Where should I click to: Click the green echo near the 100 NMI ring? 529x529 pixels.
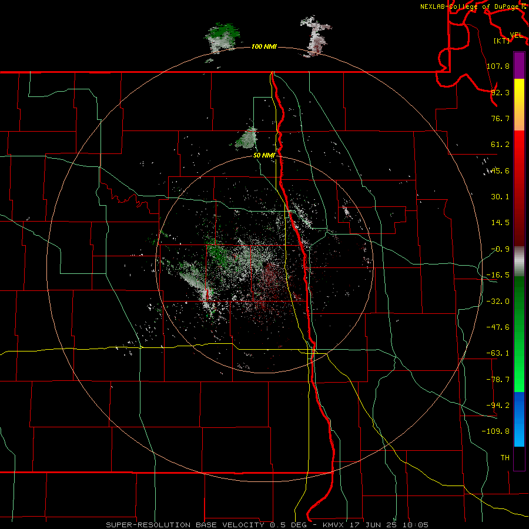pyautogui.click(x=222, y=36)
